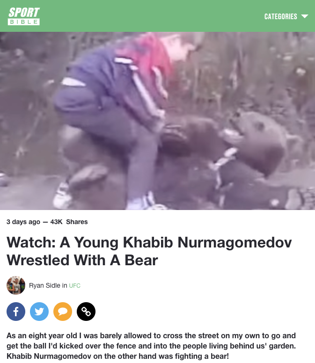Click the article's opening paragraph text

(x=151, y=346)
